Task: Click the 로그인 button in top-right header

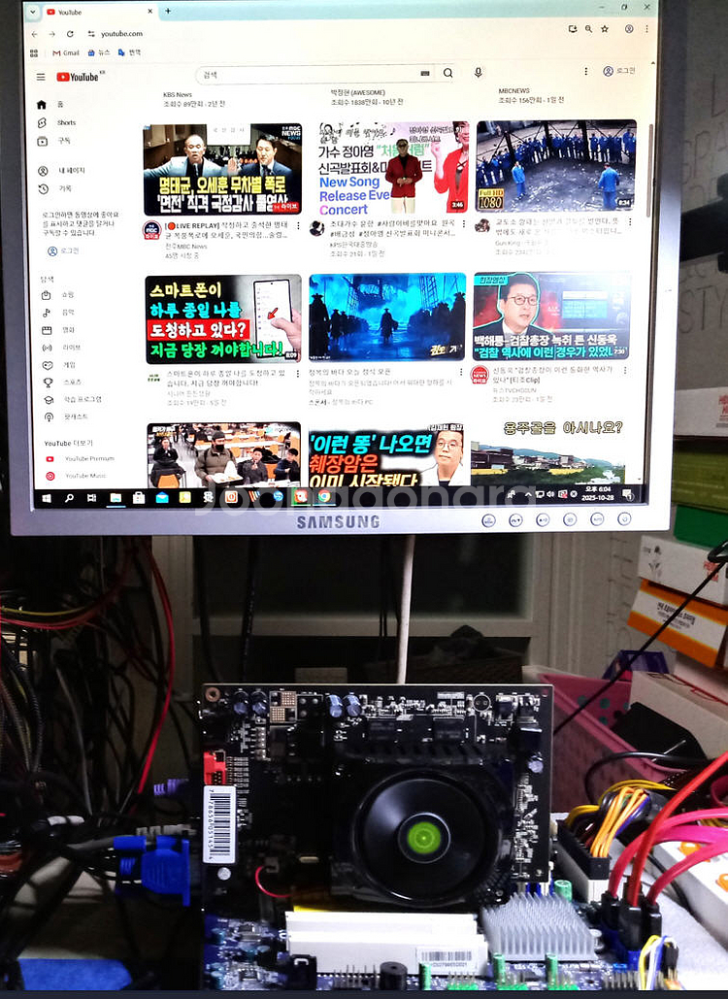Action: pos(619,71)
